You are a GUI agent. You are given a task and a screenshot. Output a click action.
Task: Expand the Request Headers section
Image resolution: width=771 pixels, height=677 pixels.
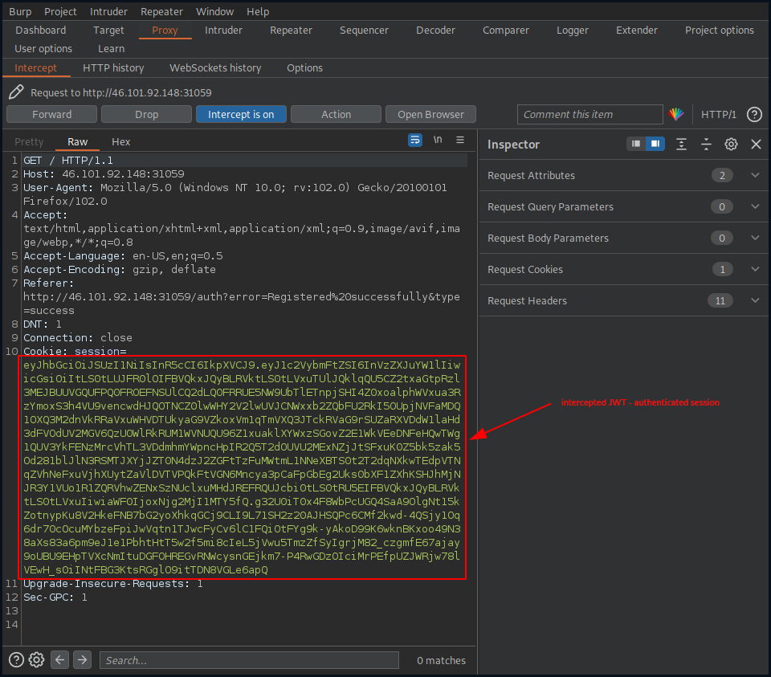coord(753,300)
